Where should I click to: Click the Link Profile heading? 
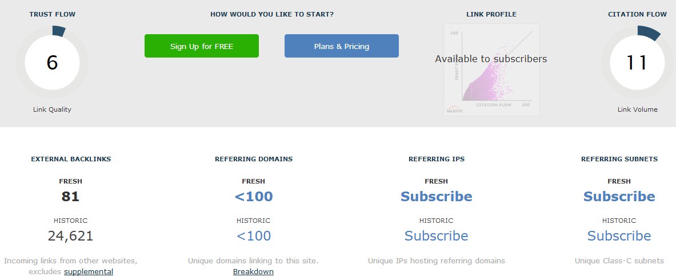click(x=491, y=14)
